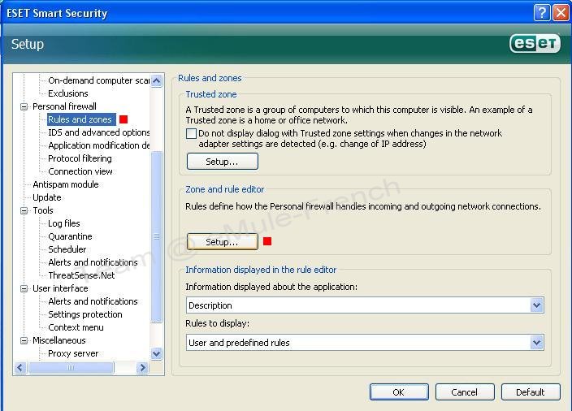Click tree horizontal scrollbar thumb
572x411 pixels.
point(71,368)
